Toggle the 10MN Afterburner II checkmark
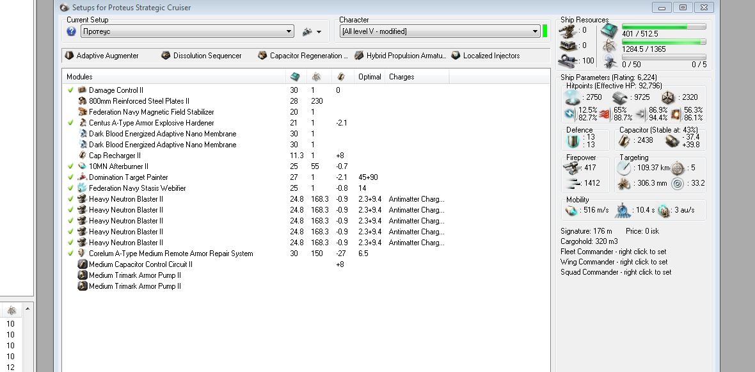This screenshot has width=755, height=372. point(71,166)
